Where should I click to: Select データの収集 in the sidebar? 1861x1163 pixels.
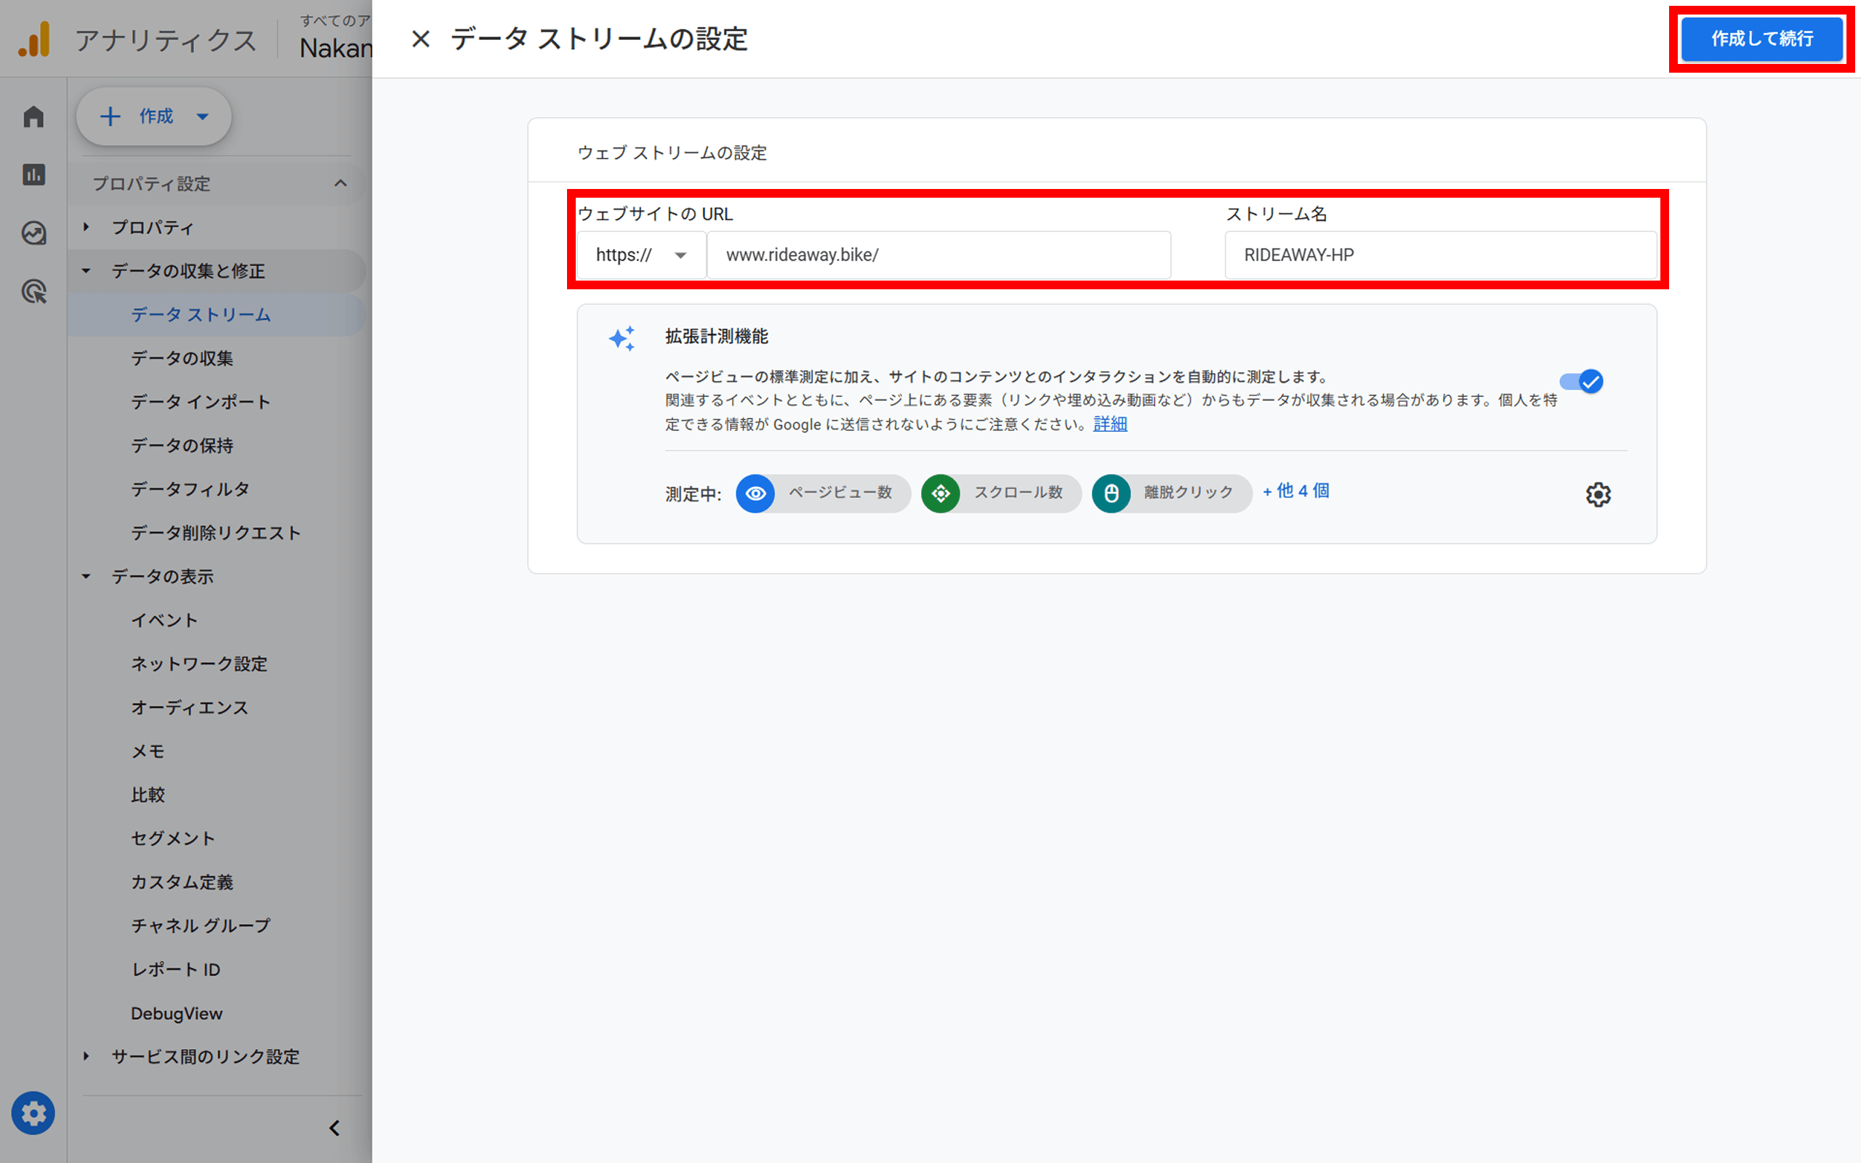tap(182, 358)
